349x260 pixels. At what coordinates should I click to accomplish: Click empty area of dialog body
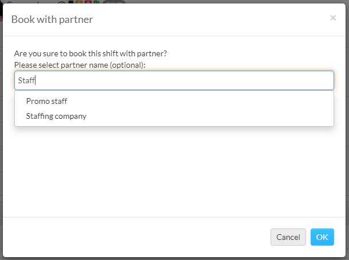tap(174, 172)
